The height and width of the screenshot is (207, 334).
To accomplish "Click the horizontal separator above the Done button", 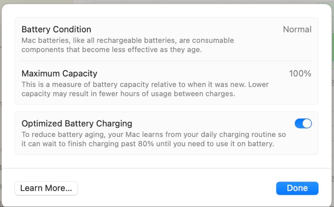I will (166, 168).
